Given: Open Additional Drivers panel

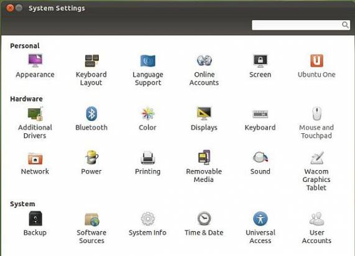Looking at the screenshot, I should pyautogui.click(x=35, y=123).
